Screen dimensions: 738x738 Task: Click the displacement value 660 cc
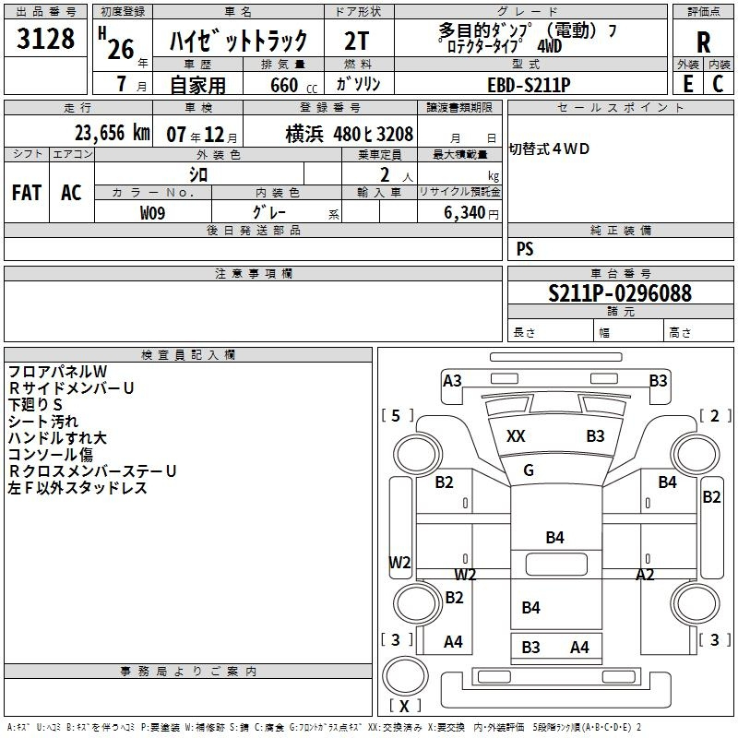point(294,86)
